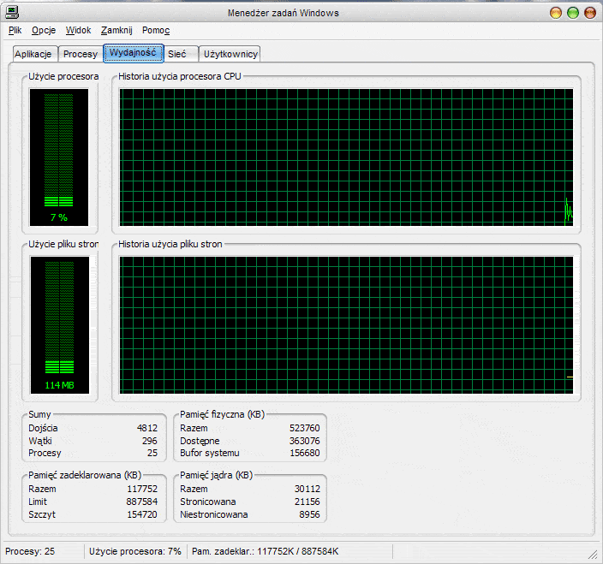603x564 pixels.
Task: Open the Zamknij menu
Action: tap(116, 30)
